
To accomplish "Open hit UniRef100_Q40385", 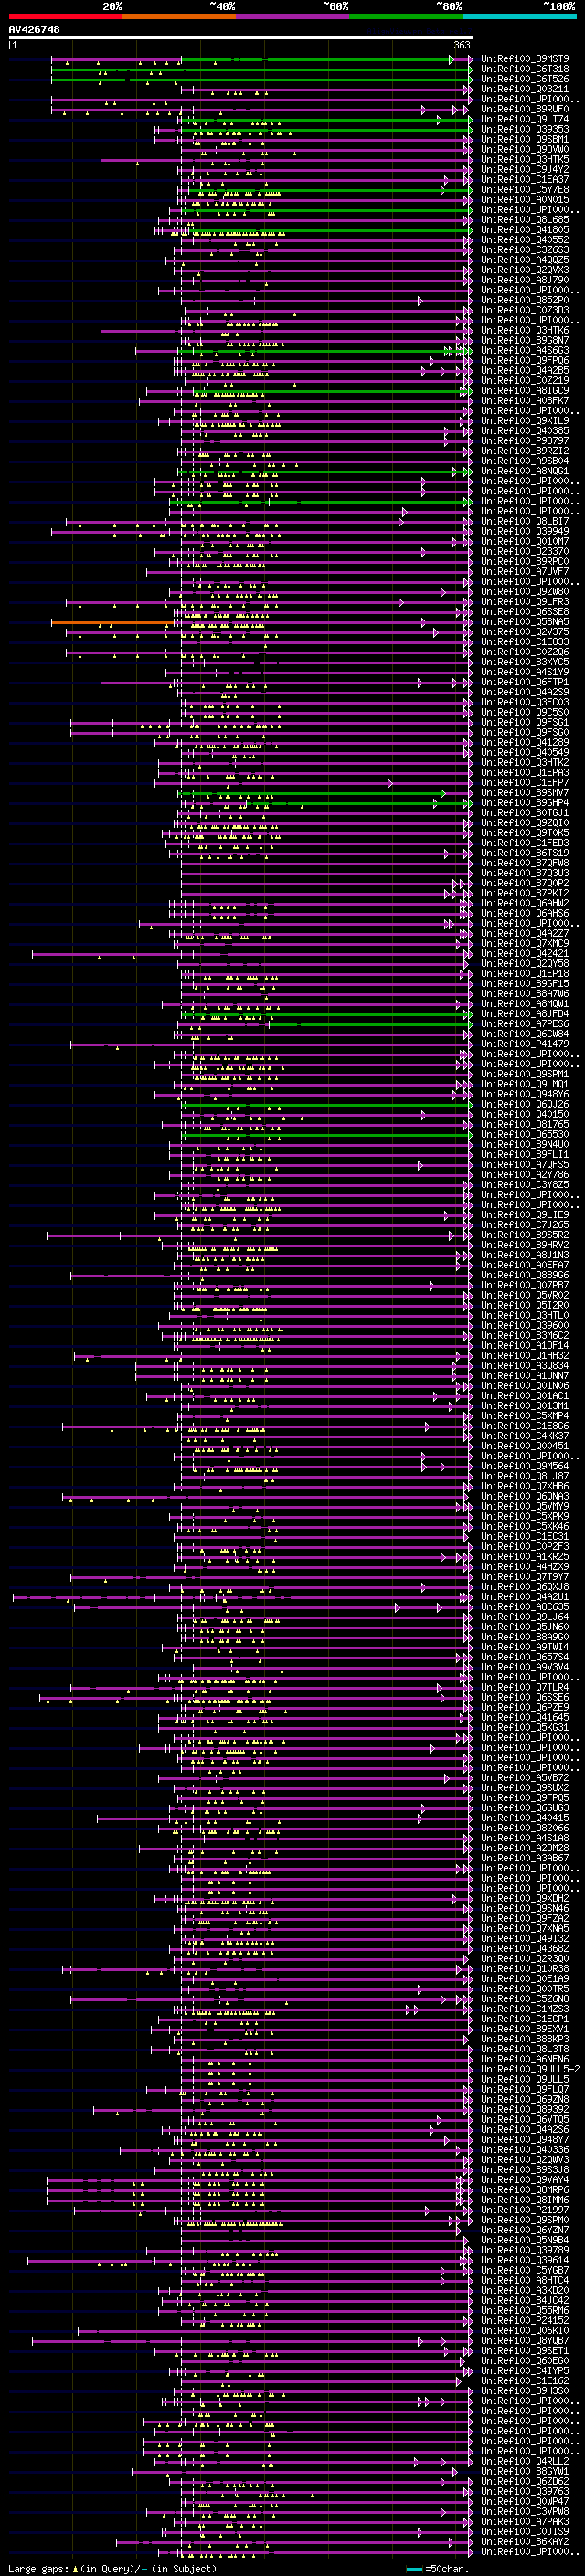I will click(x=525, y=431).
